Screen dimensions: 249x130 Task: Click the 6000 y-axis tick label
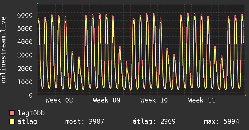[x=25, y=15]
